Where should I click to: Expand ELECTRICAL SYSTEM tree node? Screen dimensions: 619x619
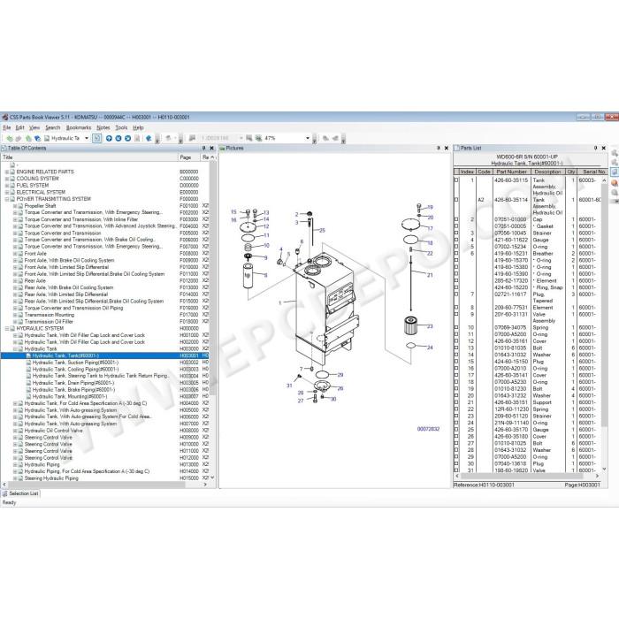[6, 192]
